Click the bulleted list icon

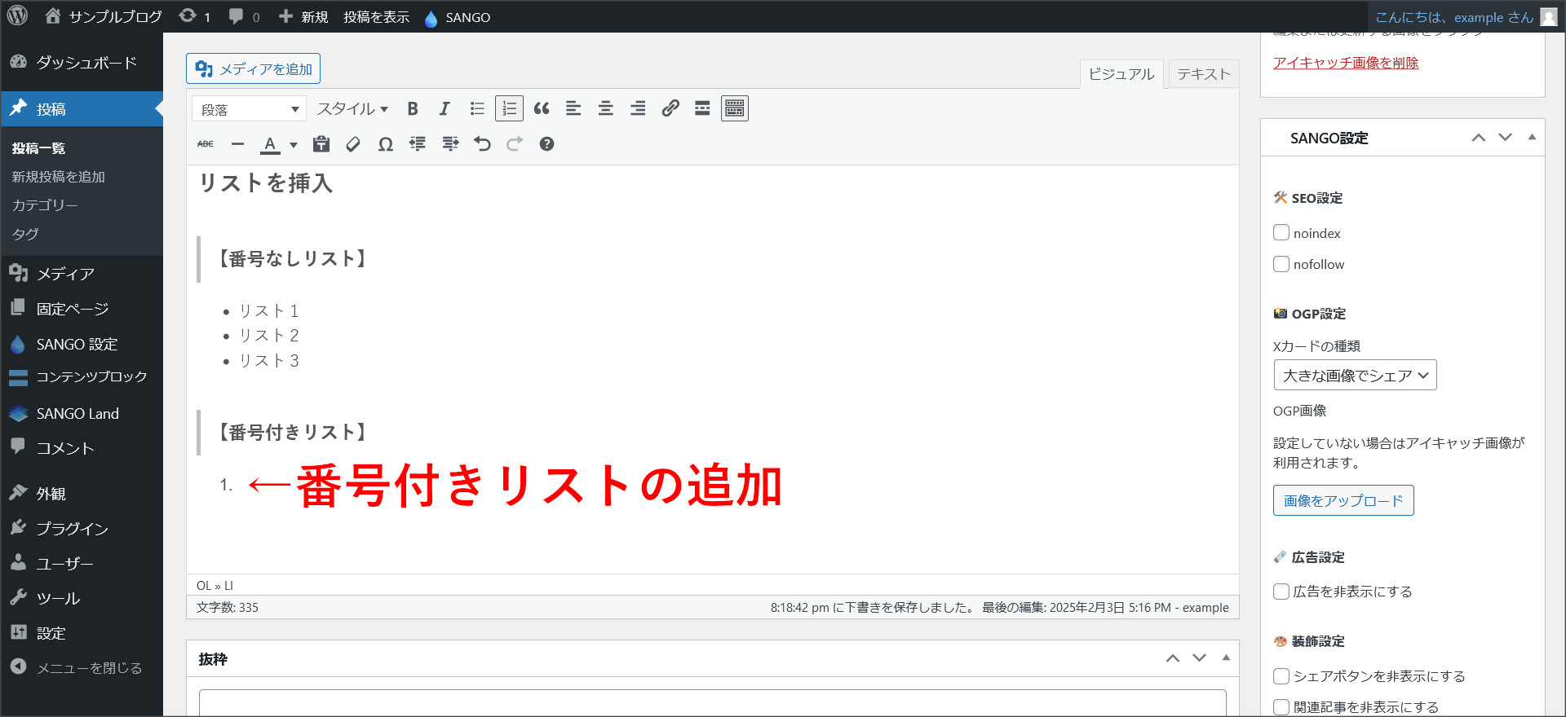[x=477, y=108]
